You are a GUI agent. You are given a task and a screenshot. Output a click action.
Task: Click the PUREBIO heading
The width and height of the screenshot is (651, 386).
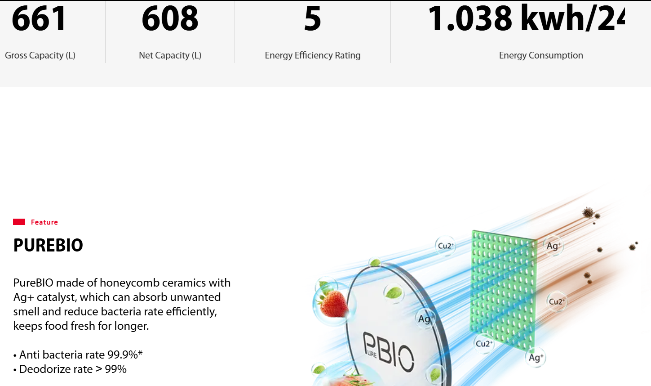click(48, 245)
